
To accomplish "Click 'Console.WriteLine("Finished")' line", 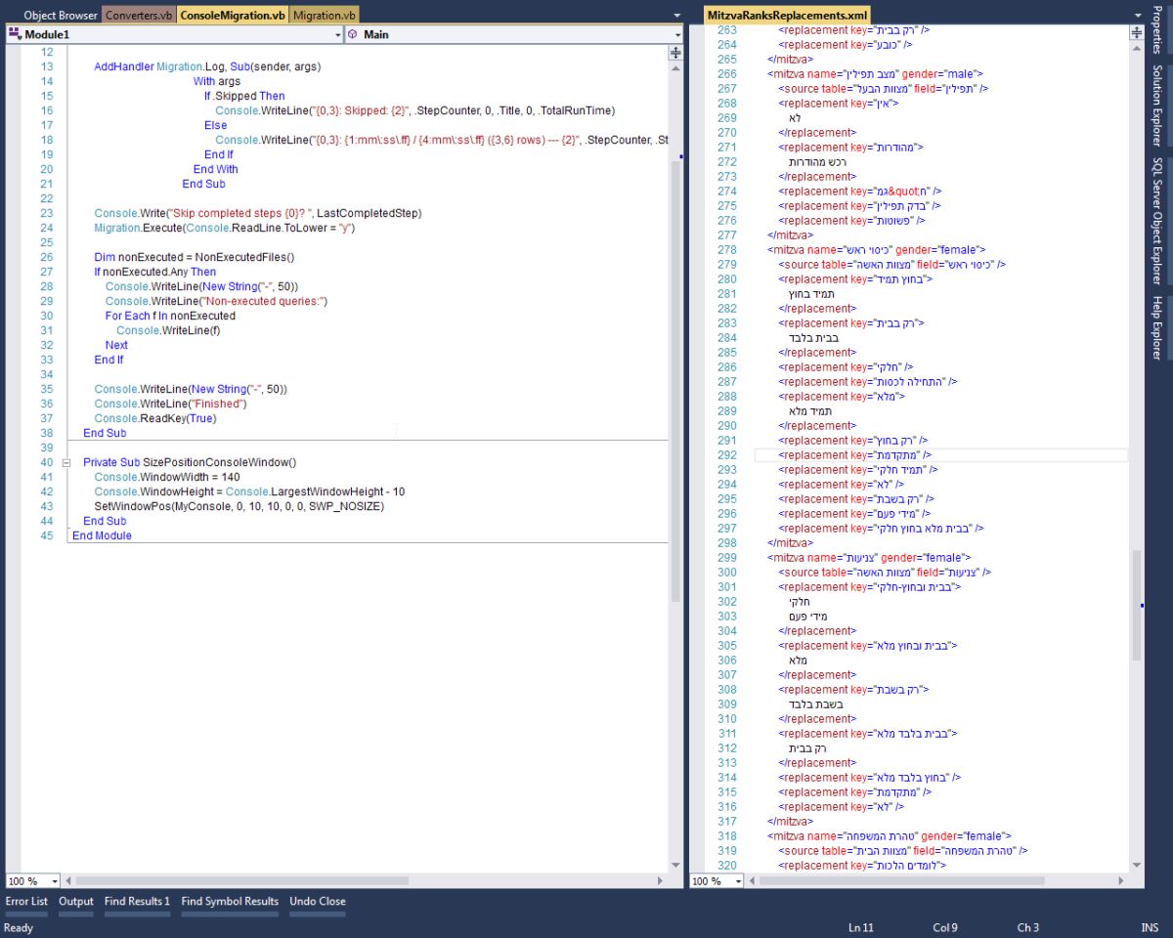I will pyautogui.click(x=170, y=404).
